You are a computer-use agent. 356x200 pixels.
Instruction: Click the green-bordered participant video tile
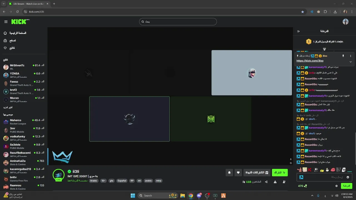click(x=129, y=119)
